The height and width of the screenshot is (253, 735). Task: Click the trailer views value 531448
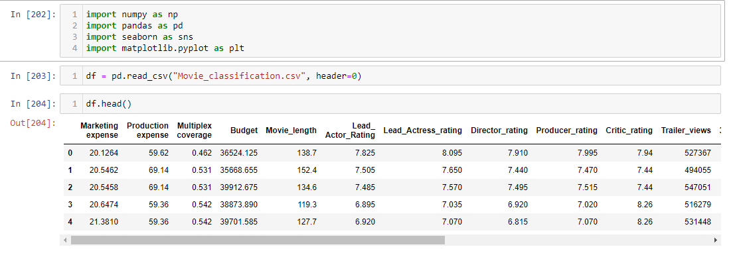(698, 222)
